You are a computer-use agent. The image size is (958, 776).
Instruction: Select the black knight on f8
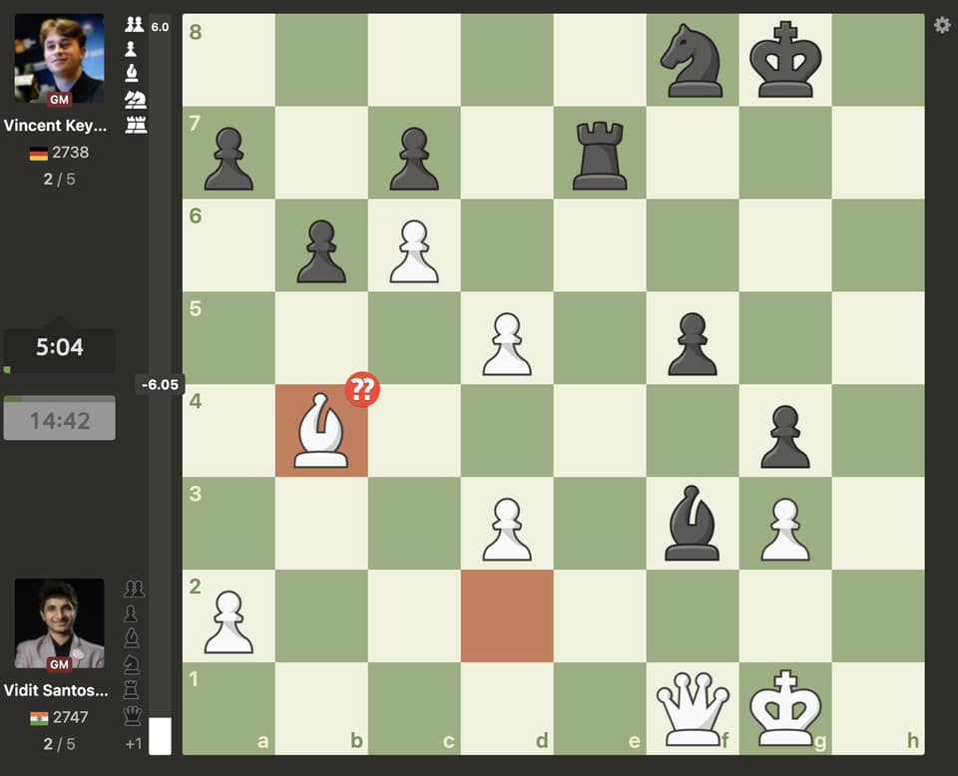pyautogui.click(x=693, y=61)
